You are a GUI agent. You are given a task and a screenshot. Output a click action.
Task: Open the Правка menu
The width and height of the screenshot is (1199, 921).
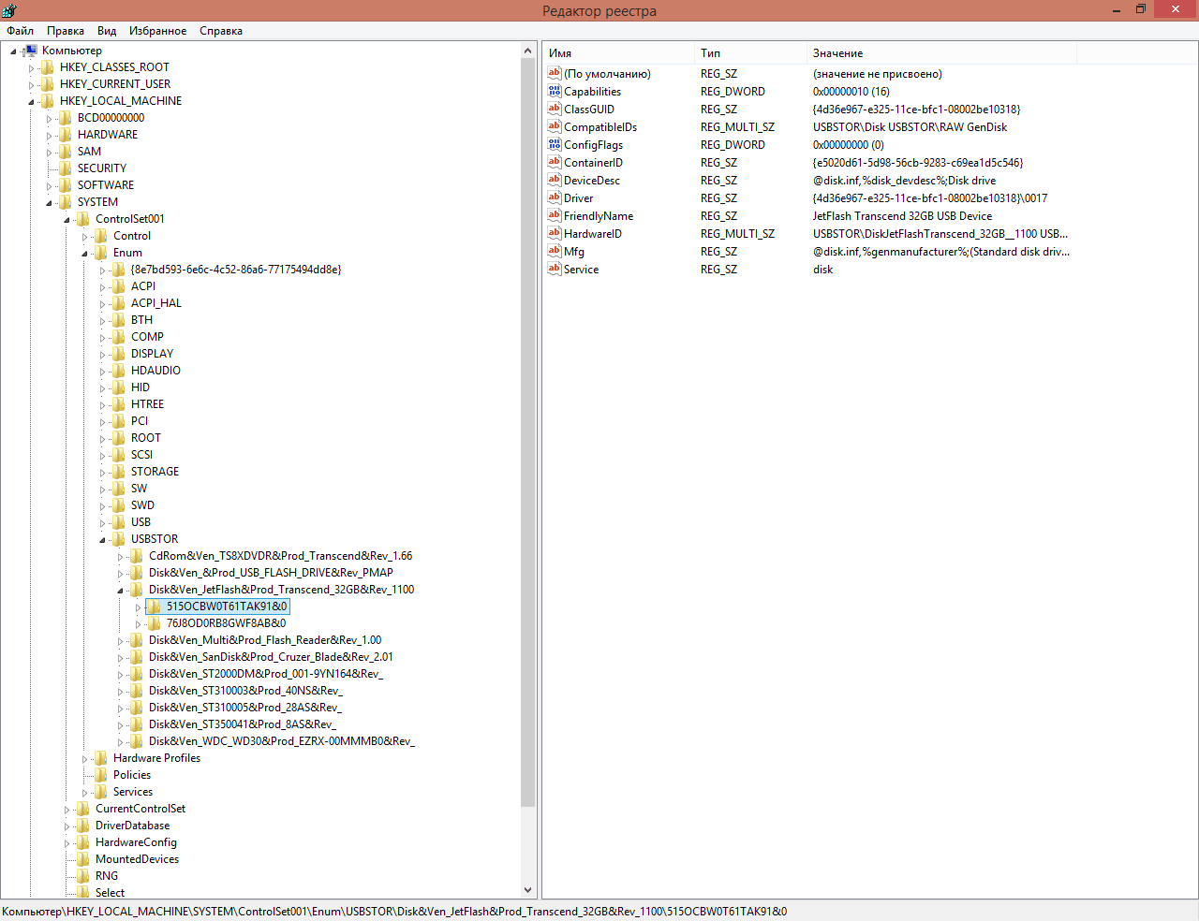(66, 31)
